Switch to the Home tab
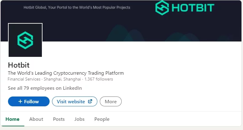The width and height of the screenshot is (243, 130). pos(12,119)
